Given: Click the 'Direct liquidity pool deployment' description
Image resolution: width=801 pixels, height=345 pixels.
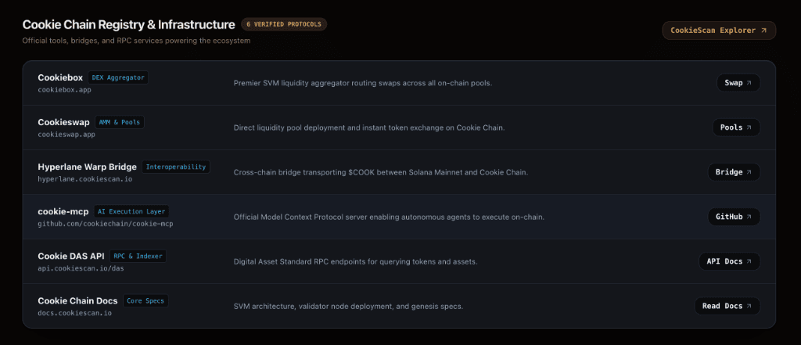Looking at the screenshot, I should point(369,128).
